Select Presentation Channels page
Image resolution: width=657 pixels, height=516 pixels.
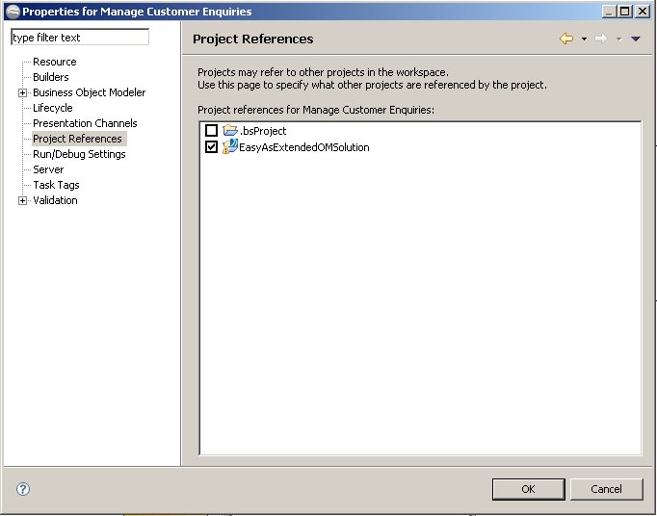pos(85,123)
